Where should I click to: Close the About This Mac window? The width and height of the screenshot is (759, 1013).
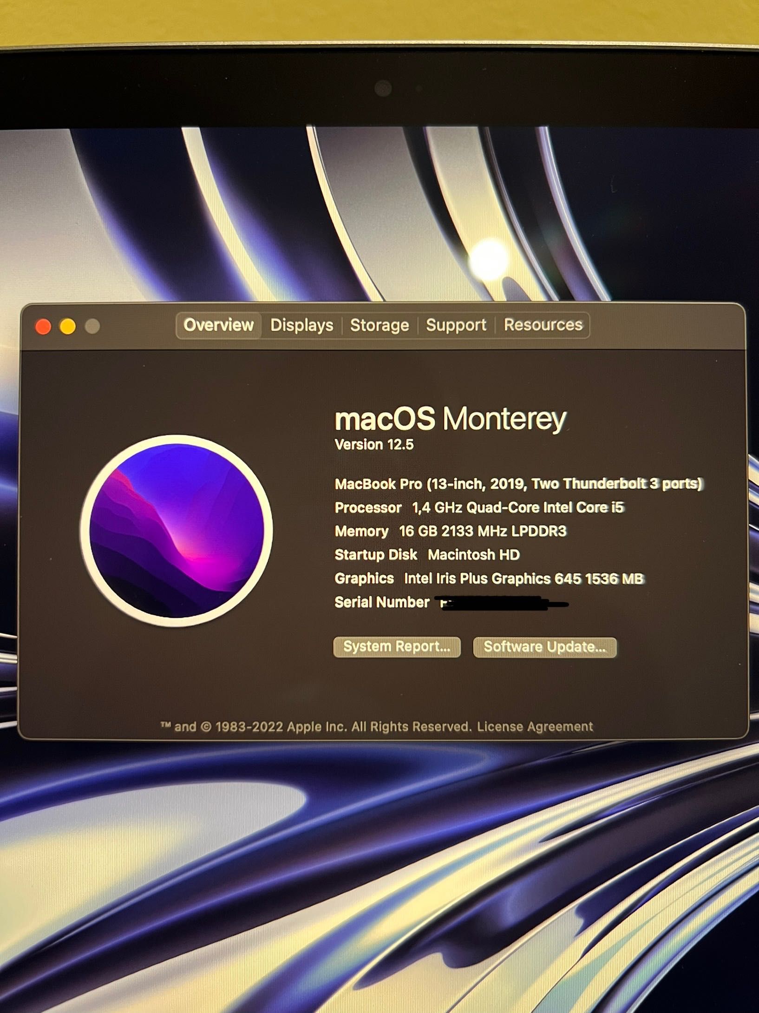43,327
